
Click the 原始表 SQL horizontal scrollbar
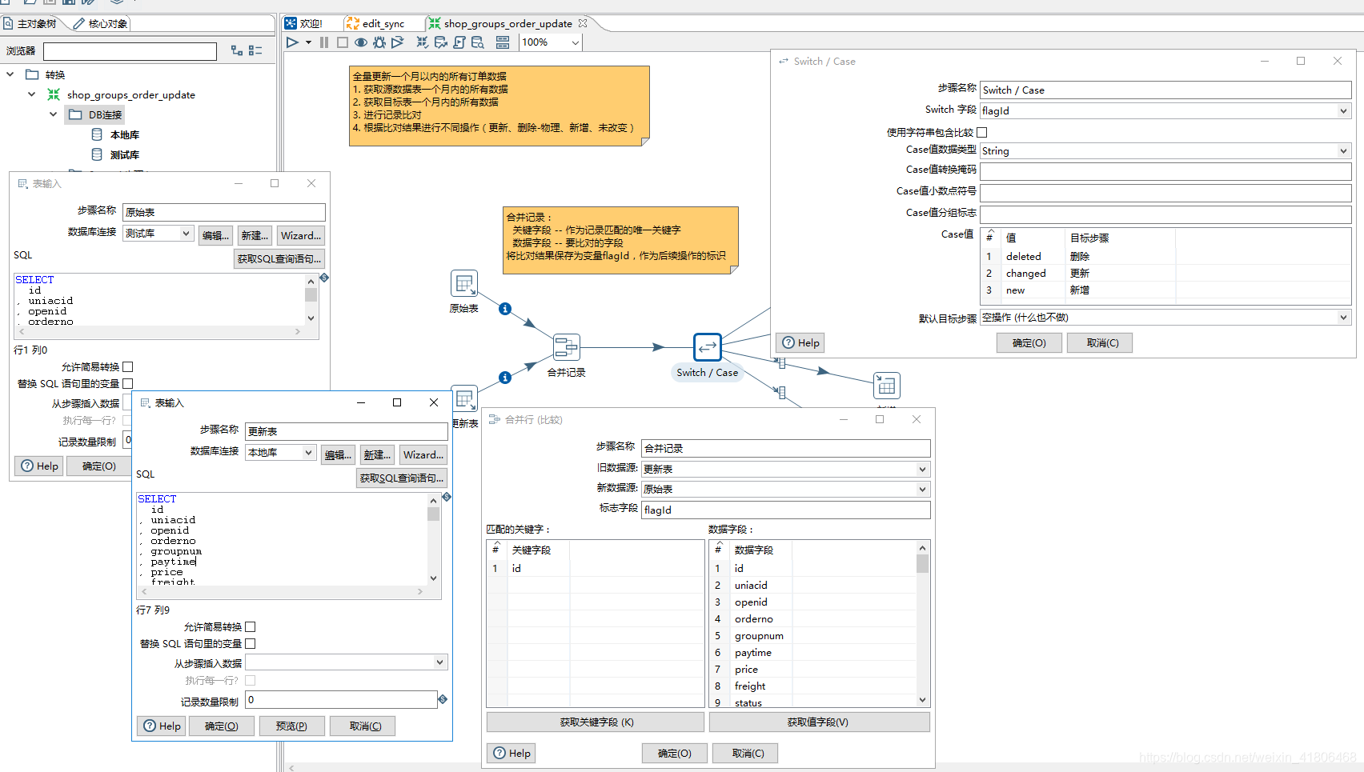click(158, 331)
